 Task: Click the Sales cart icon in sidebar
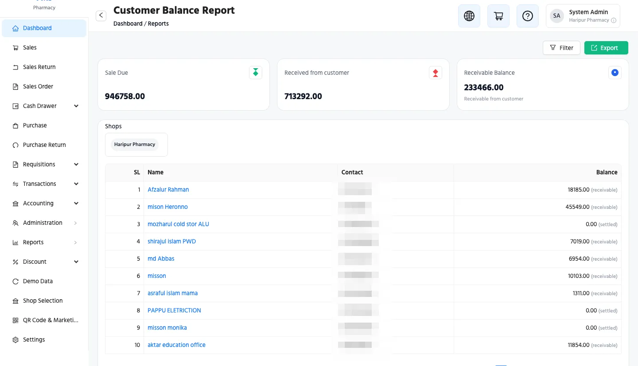coord(16,48)
